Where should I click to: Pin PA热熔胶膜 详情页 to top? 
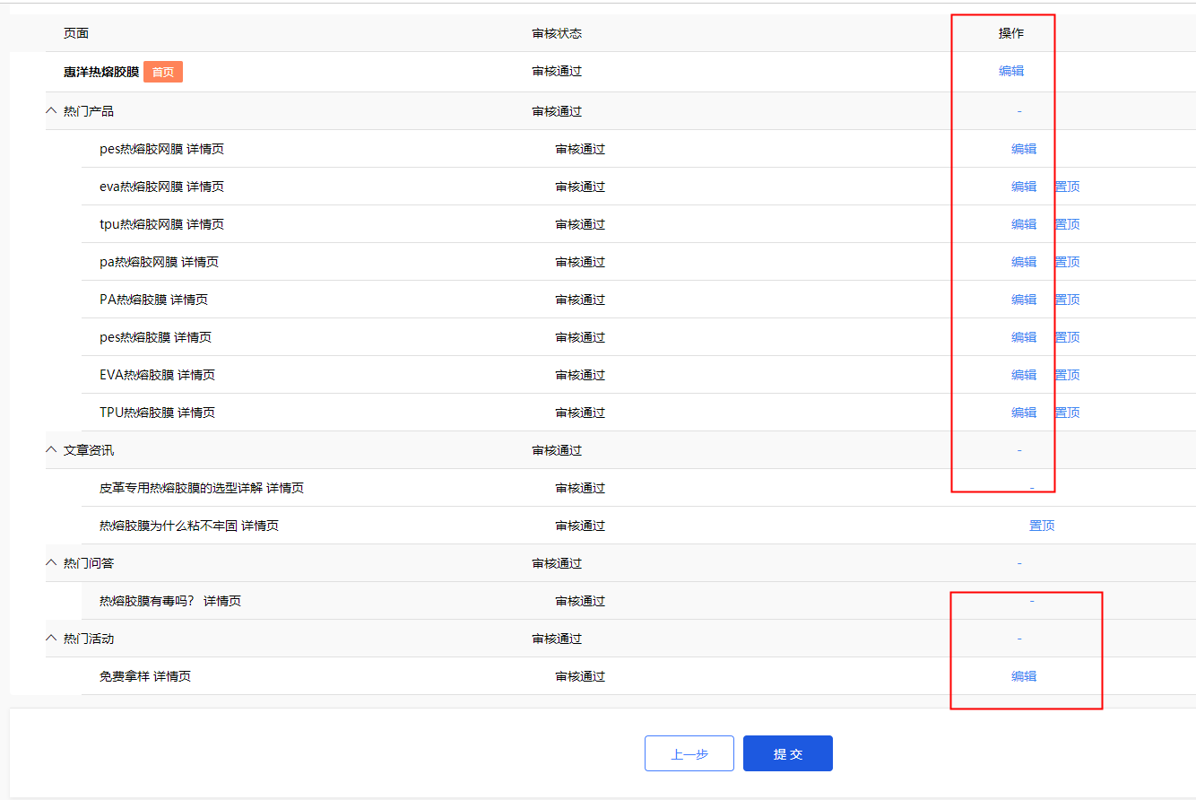(1067, 300)
